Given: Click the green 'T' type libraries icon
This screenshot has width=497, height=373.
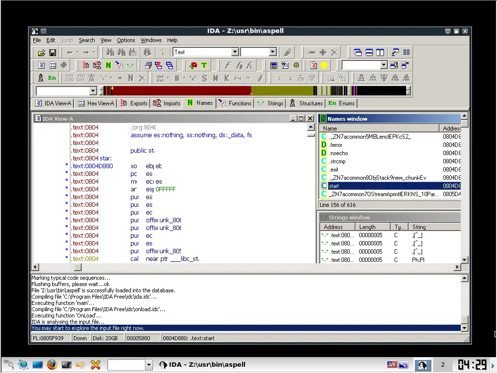Looking at the screenshot, I should tap(204, 65).
